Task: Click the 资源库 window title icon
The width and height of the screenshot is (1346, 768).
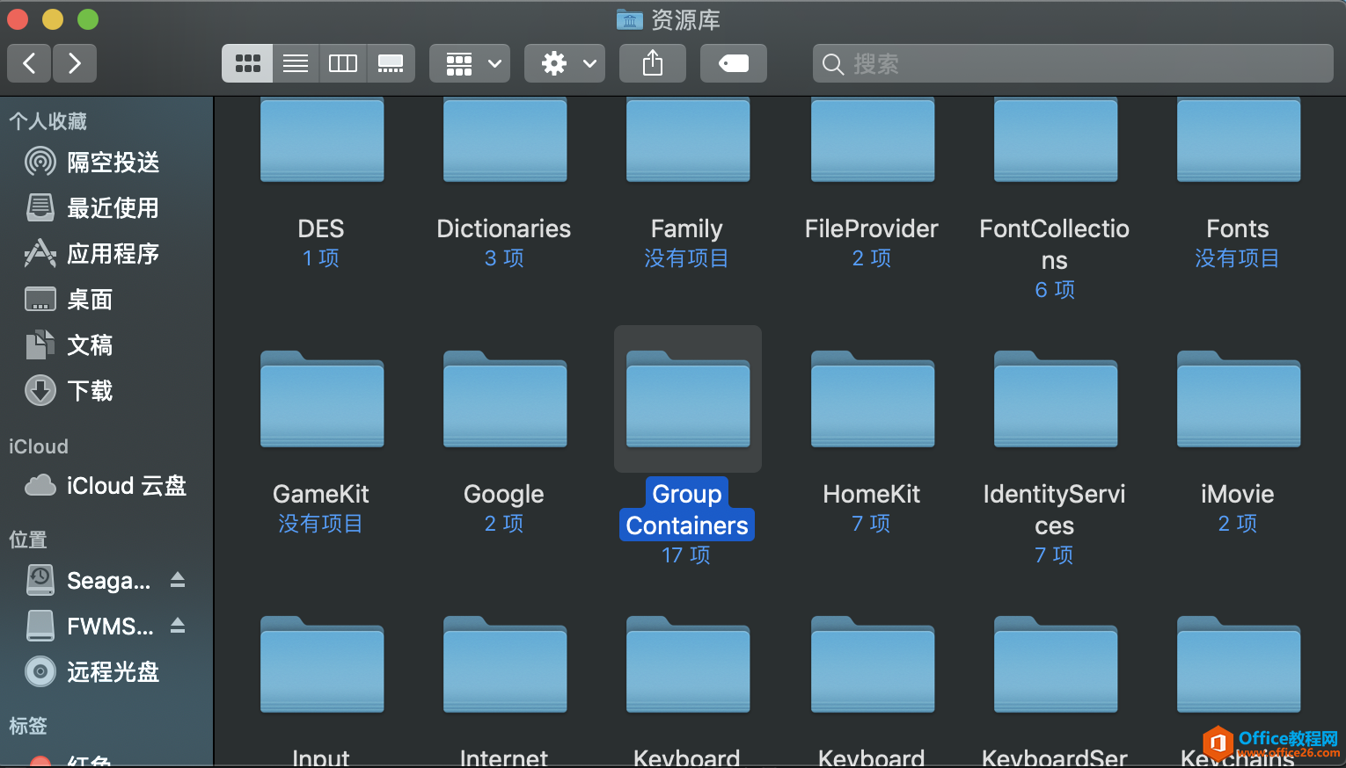Action: coord(630,19)
